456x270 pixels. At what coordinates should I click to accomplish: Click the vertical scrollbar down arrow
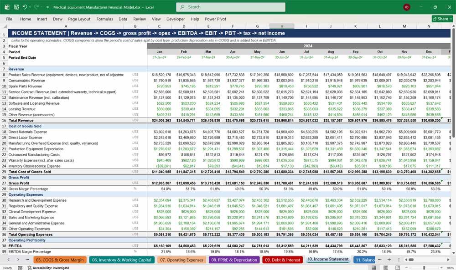(x=453, y=253)
